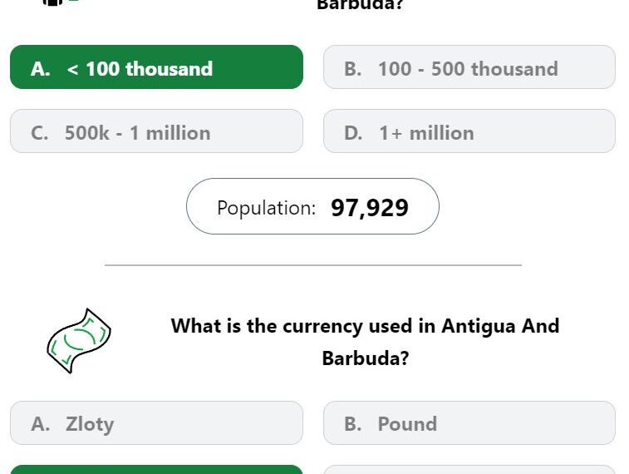629x474 pixels.
Task: Choose option B '100 - 500 thousand'
Action: [x=469, y=67]
